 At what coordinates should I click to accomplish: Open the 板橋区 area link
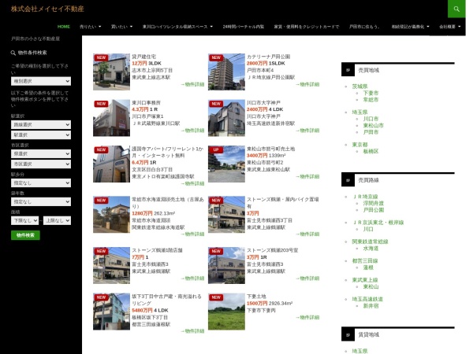click(x=371, y=151)
